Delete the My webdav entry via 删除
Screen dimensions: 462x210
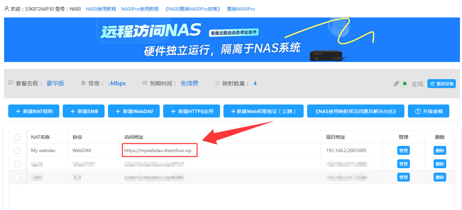[x=440, y=151]
